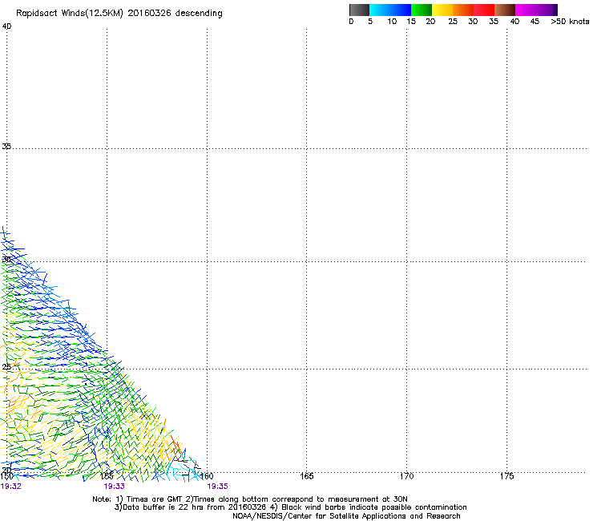This screenshot has width=593, height=521.
Task: Click the legend label 45
Action: click(535, 22)
